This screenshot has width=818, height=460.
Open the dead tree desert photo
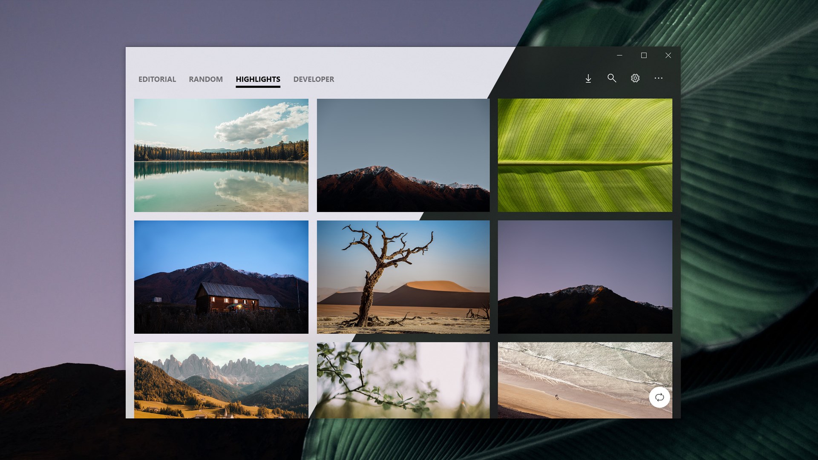tap(403, 277)
